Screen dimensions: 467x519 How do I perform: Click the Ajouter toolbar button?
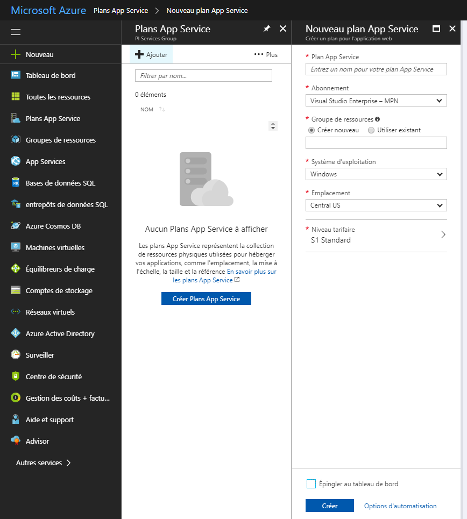(151, 54)
